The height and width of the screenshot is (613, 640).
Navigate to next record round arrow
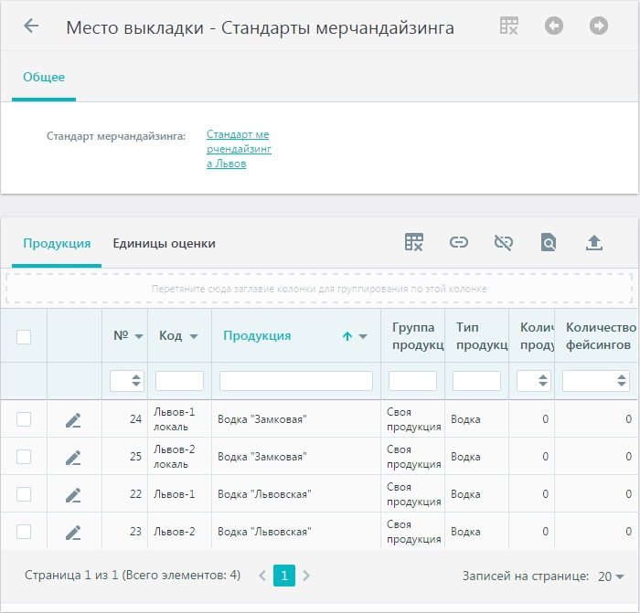click(x=599, y=26)
